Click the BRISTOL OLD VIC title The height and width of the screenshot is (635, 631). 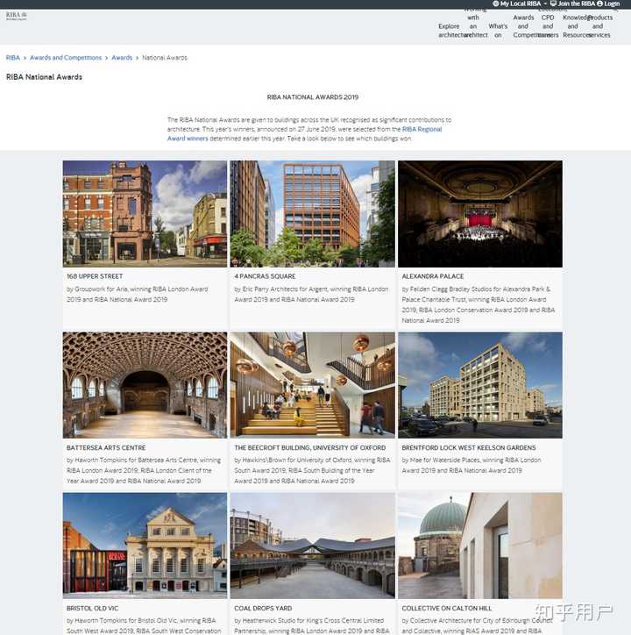pyautogui.click(x=92, y=608)
